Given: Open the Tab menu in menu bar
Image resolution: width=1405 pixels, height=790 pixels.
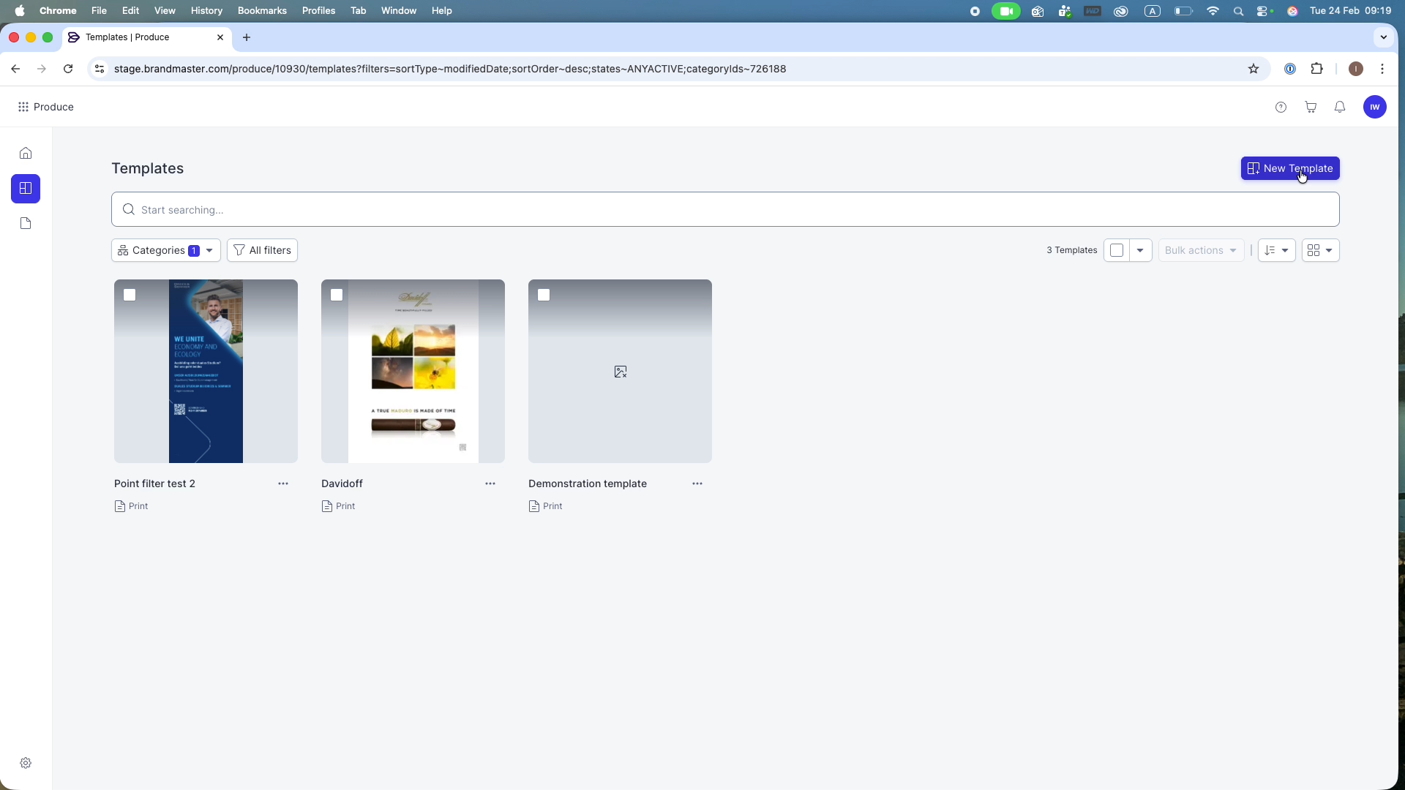Looking at the screenshot, I should click(358, 11).
